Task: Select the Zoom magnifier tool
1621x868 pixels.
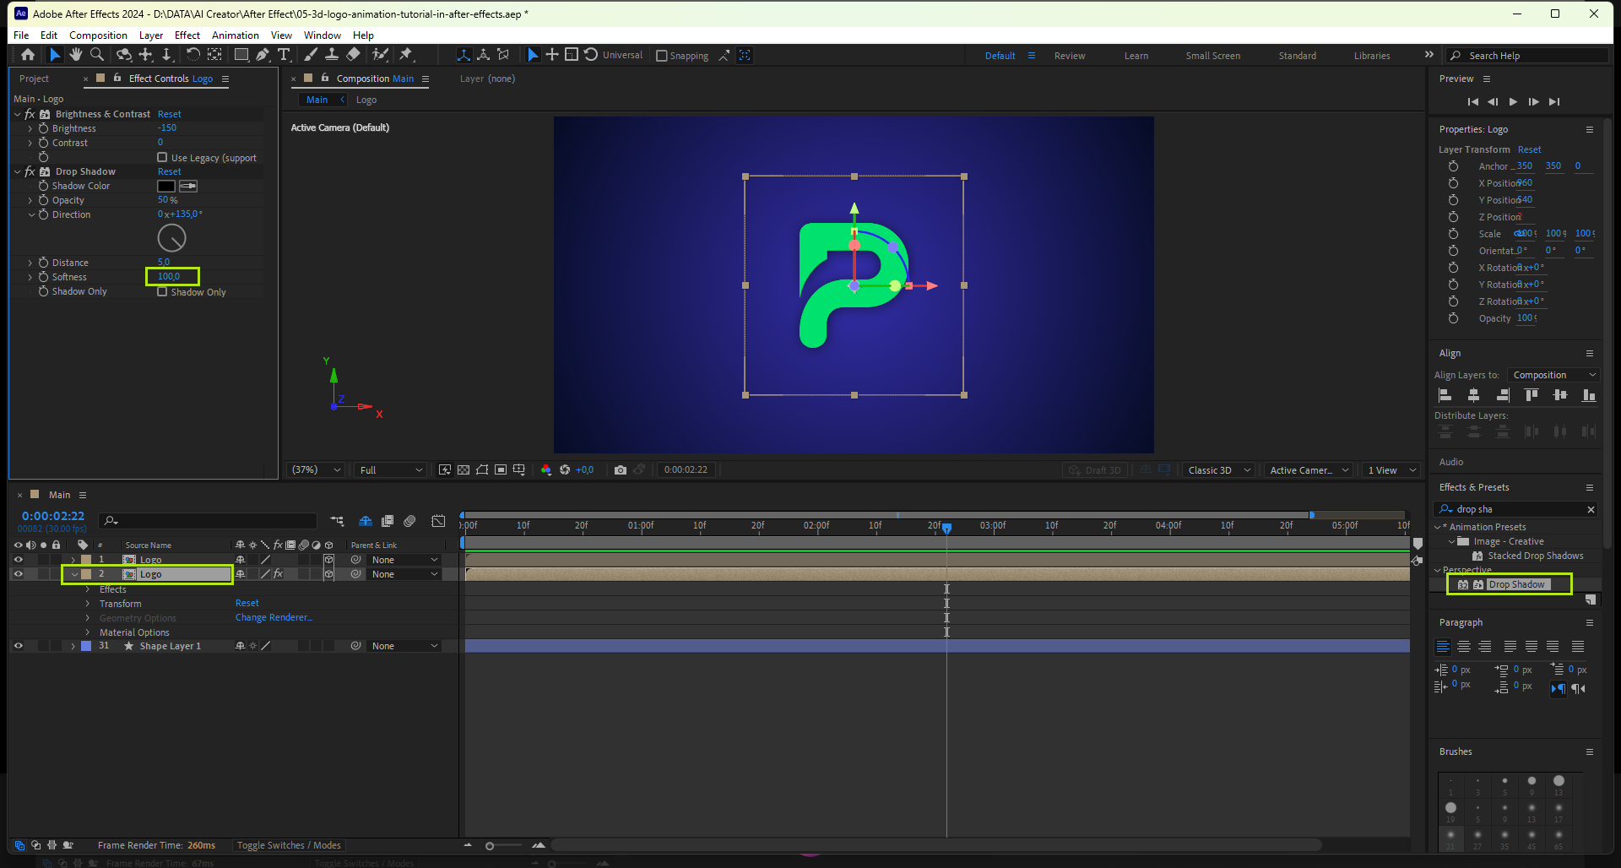Action: point(97,55)
